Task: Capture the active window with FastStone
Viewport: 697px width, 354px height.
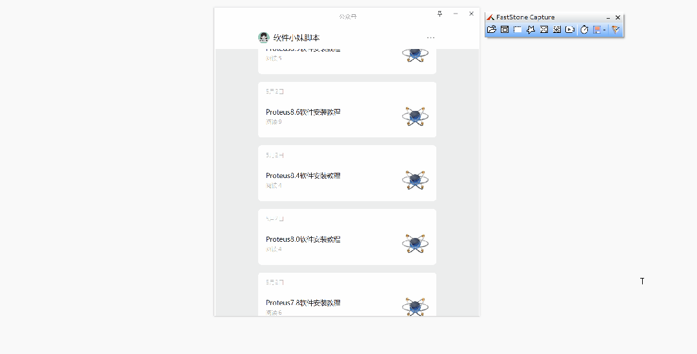Action: 505,30
